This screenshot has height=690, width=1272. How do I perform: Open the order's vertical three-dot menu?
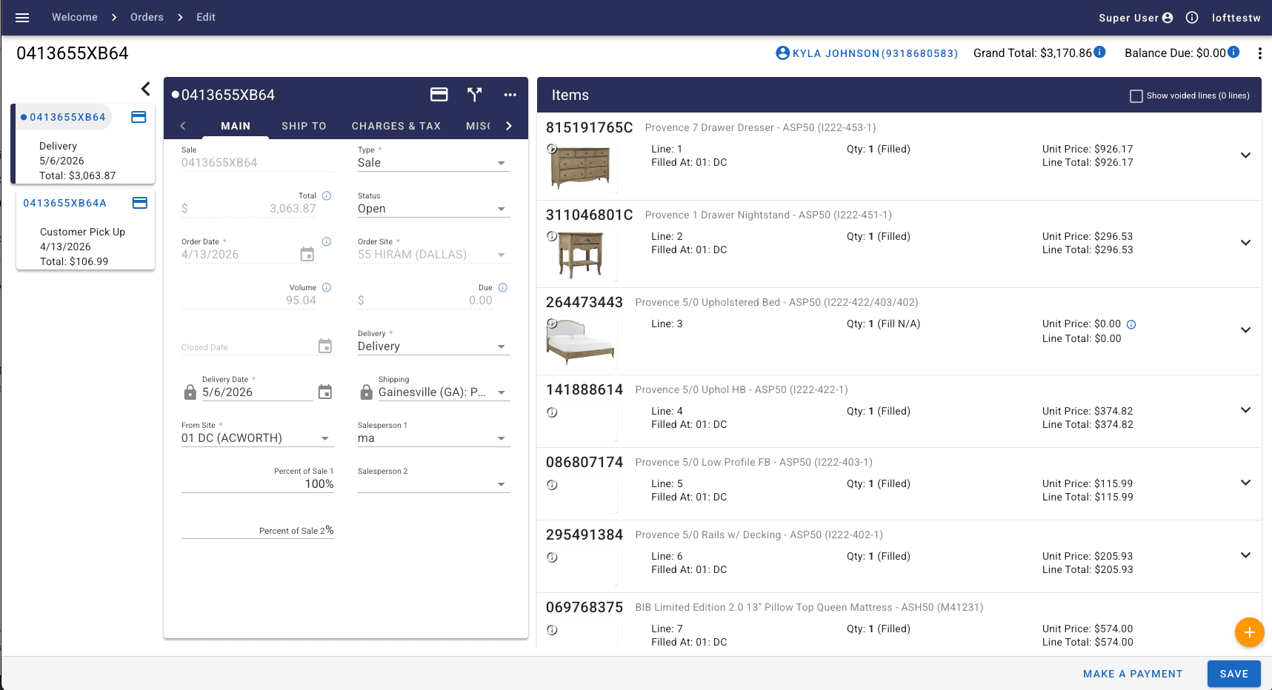(1259, 53)
